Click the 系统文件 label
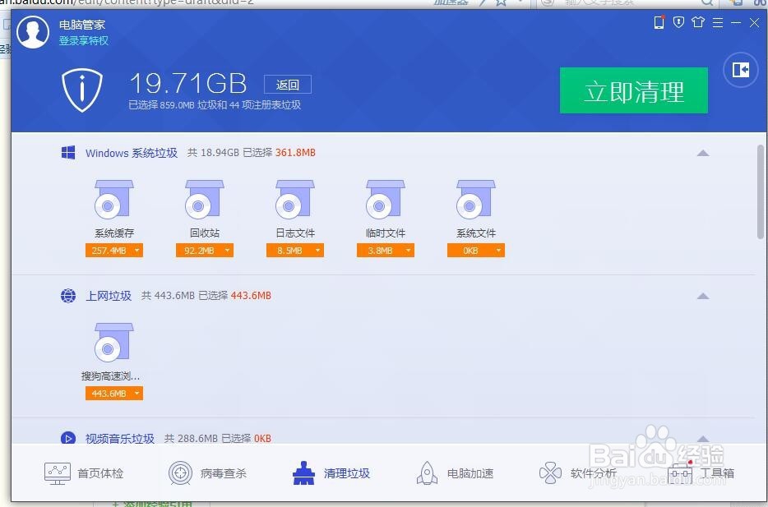 coord(475,233)
